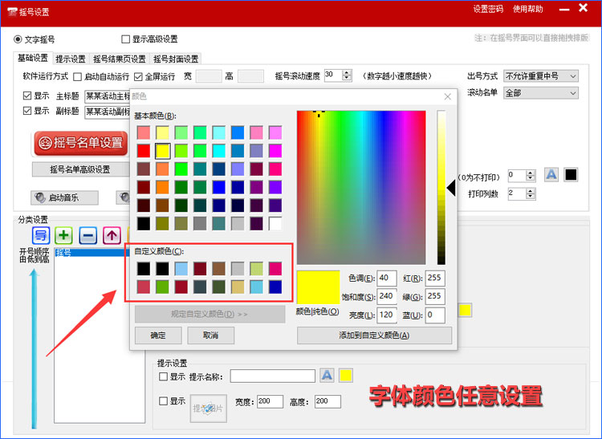Click 确定 in the color dialog

coord(158,335)
